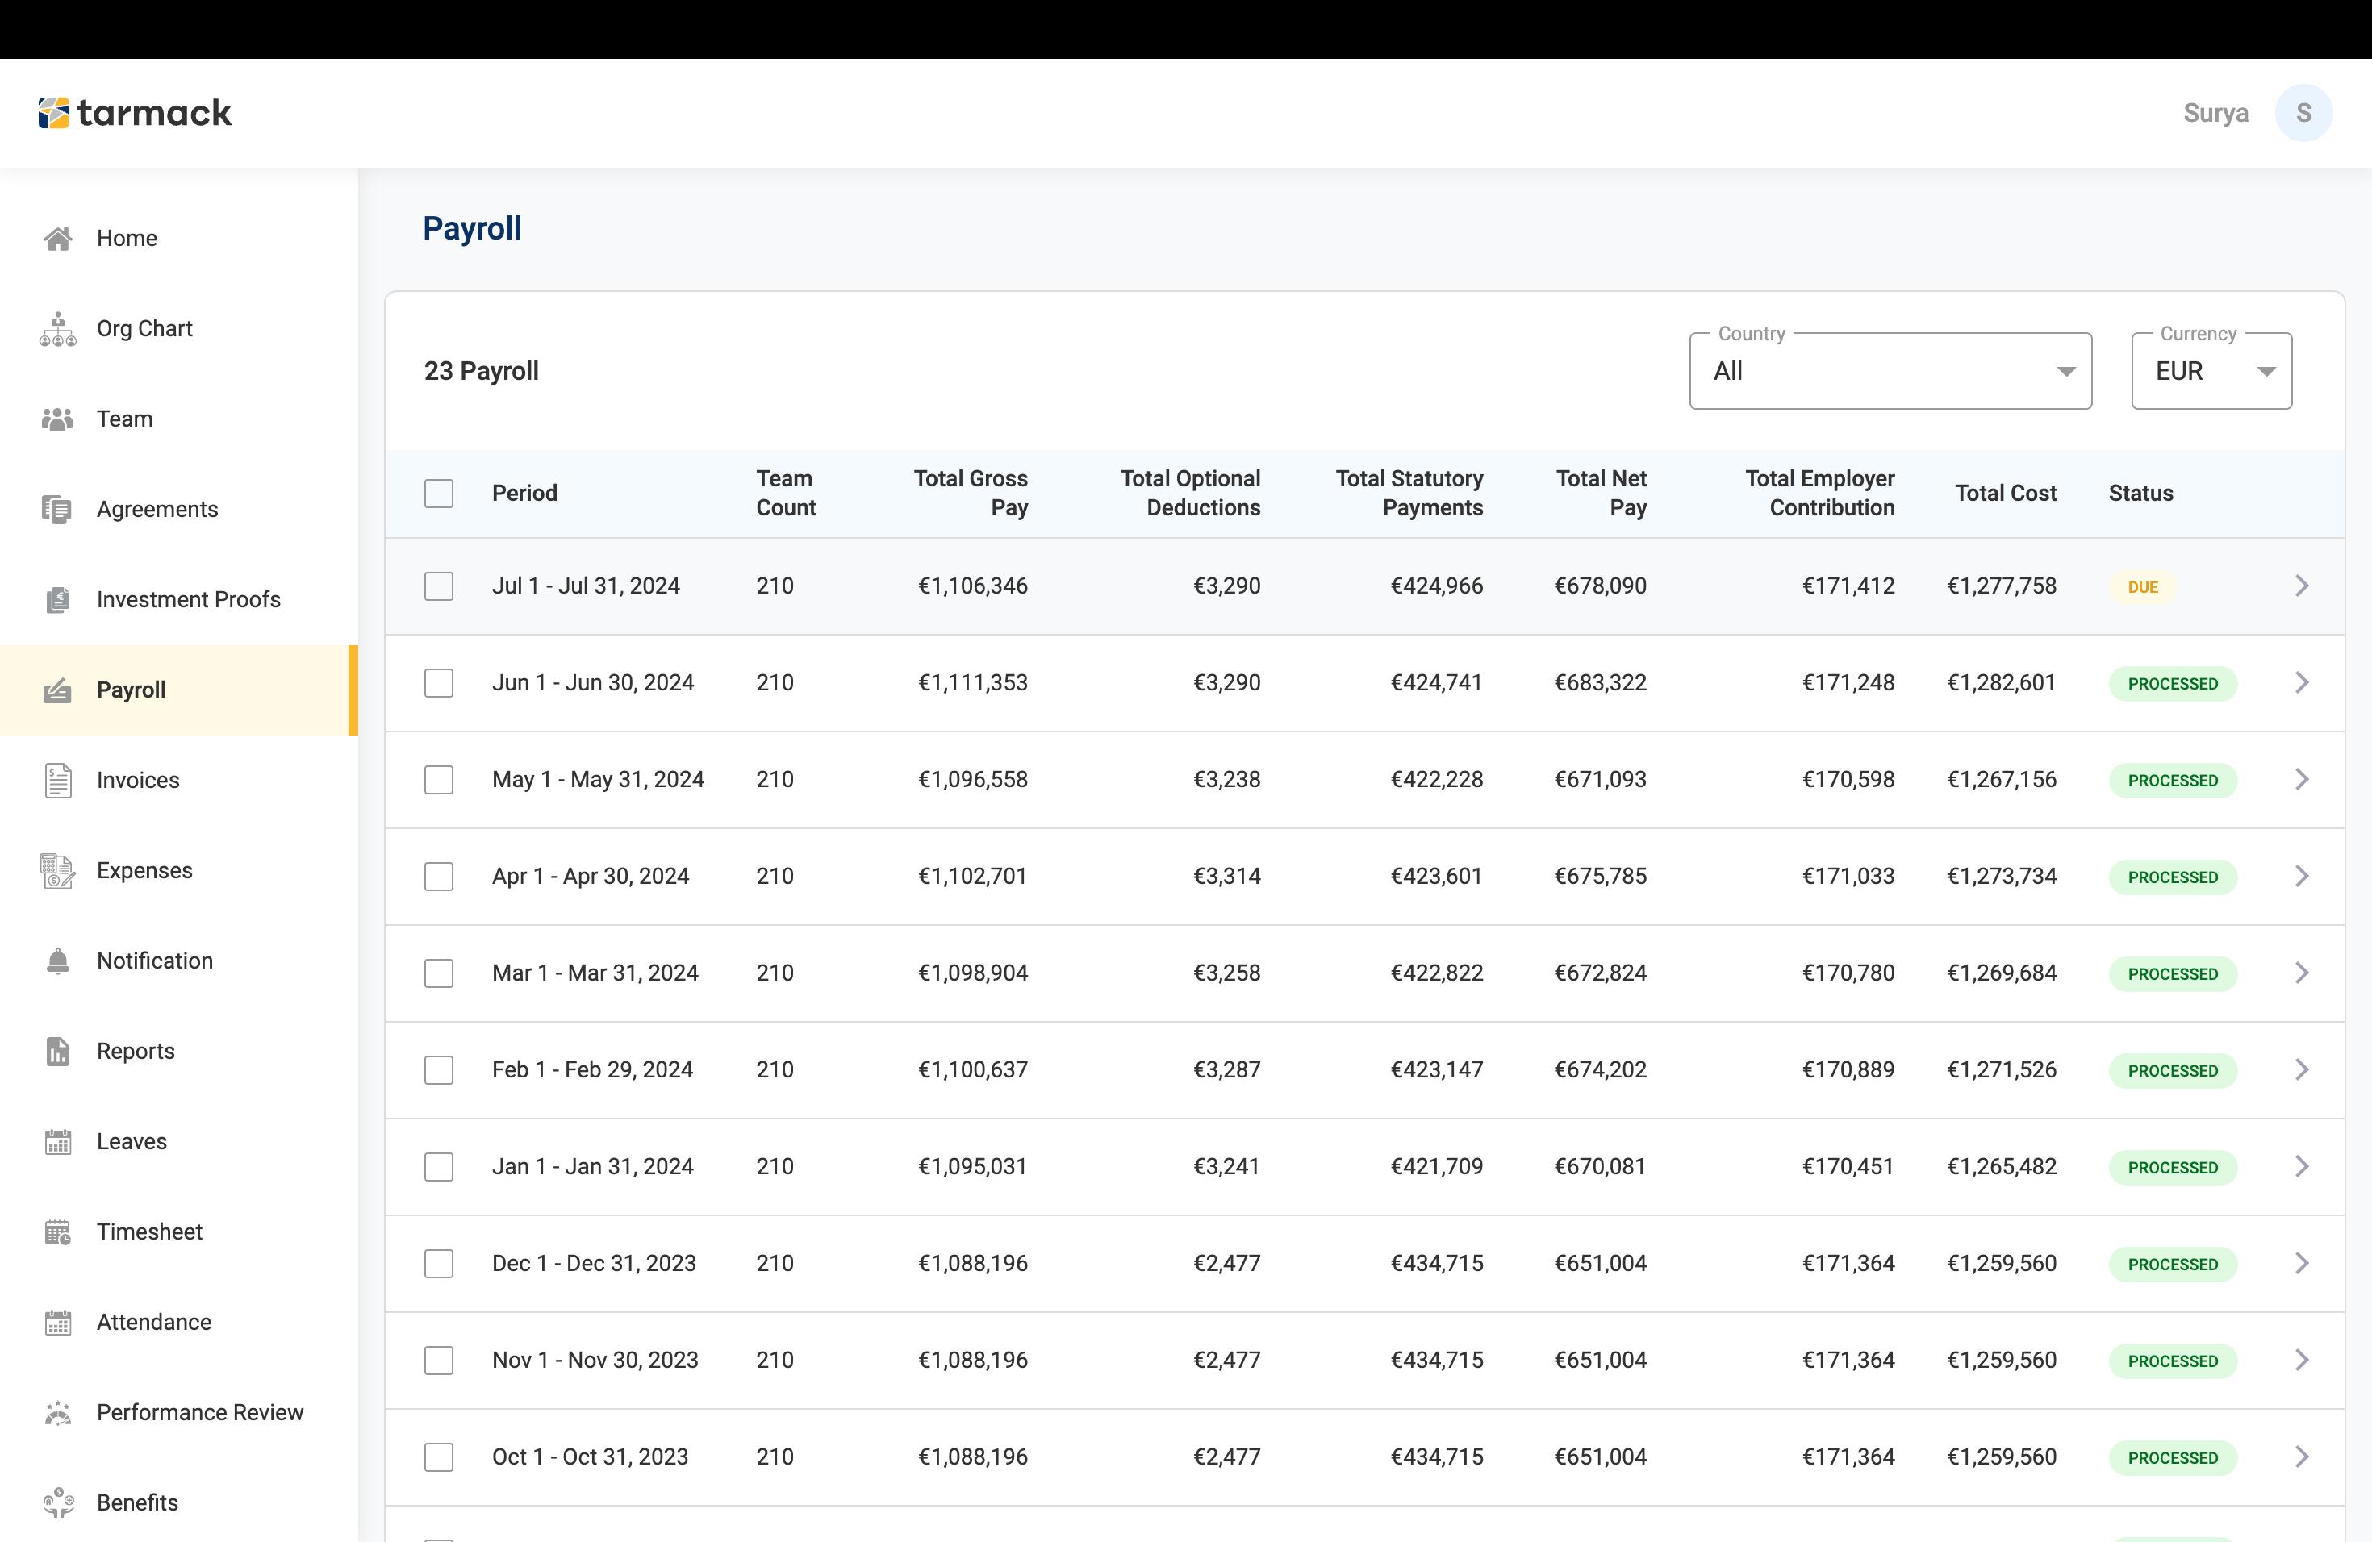2372x1542 pixels.
Task: Open Performance Review menu item
Action: tap(199, 1412)
